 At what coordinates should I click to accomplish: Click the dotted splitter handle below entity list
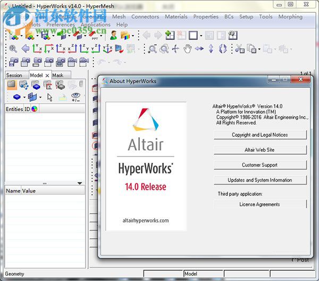pos(45,184)
